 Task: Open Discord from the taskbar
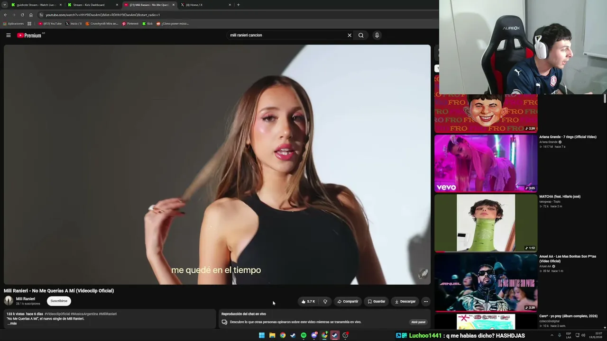point(314,335)
